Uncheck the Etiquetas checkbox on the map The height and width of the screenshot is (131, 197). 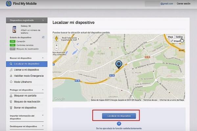(x=172, y=41)
